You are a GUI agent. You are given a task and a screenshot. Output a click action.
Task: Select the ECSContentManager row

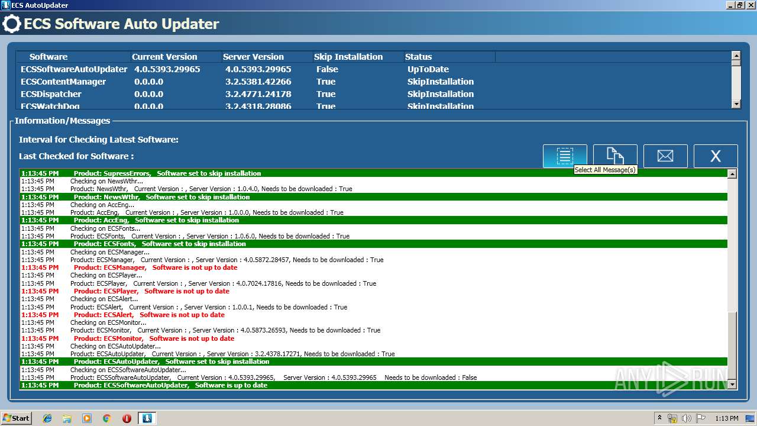coord(373,82)
